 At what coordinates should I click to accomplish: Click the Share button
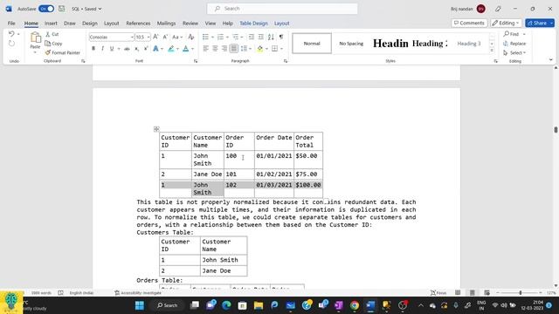pos(537,24)
